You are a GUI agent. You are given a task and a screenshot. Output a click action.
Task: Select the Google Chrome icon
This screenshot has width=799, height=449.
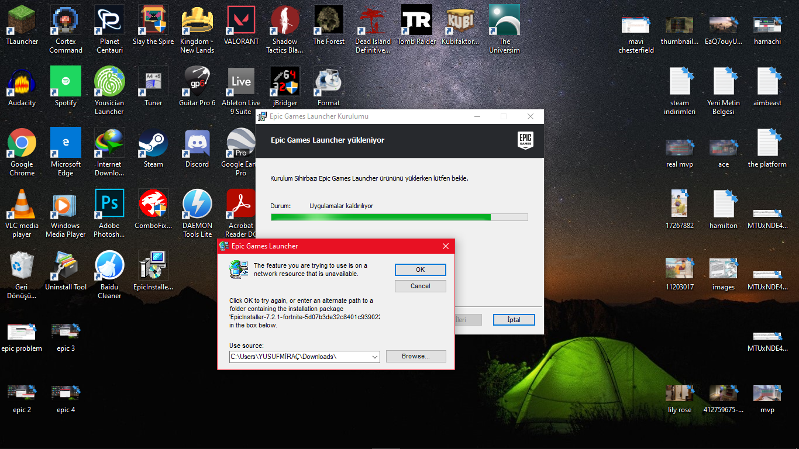22,143
